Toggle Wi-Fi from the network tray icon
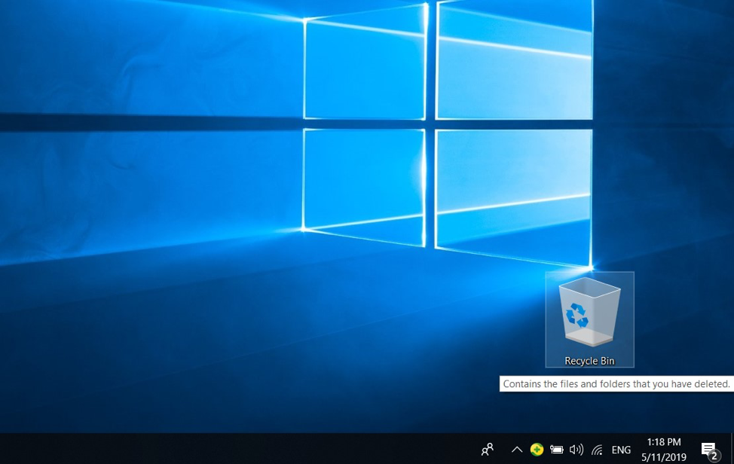Screen dimensions: 734x464 pyautogui.click(x=596, y=449)
